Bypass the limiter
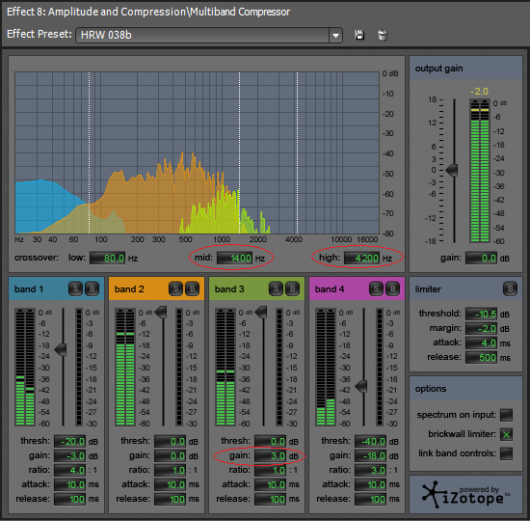 click(510, 288)
